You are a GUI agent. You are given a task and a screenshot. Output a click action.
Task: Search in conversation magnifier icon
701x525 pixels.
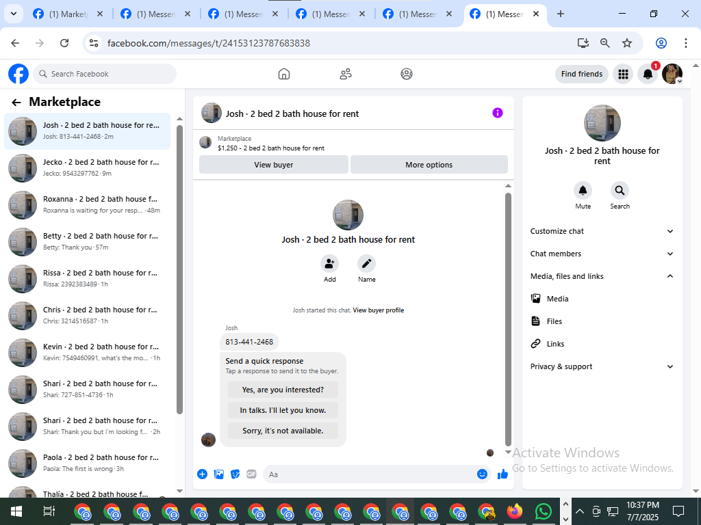(620, 191)
